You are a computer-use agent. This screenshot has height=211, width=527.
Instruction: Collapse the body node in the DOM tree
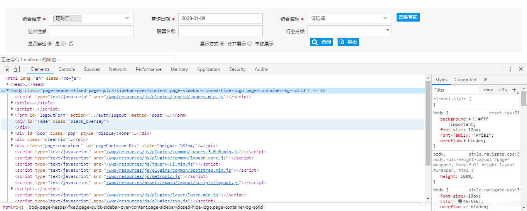tap(8, 90)
